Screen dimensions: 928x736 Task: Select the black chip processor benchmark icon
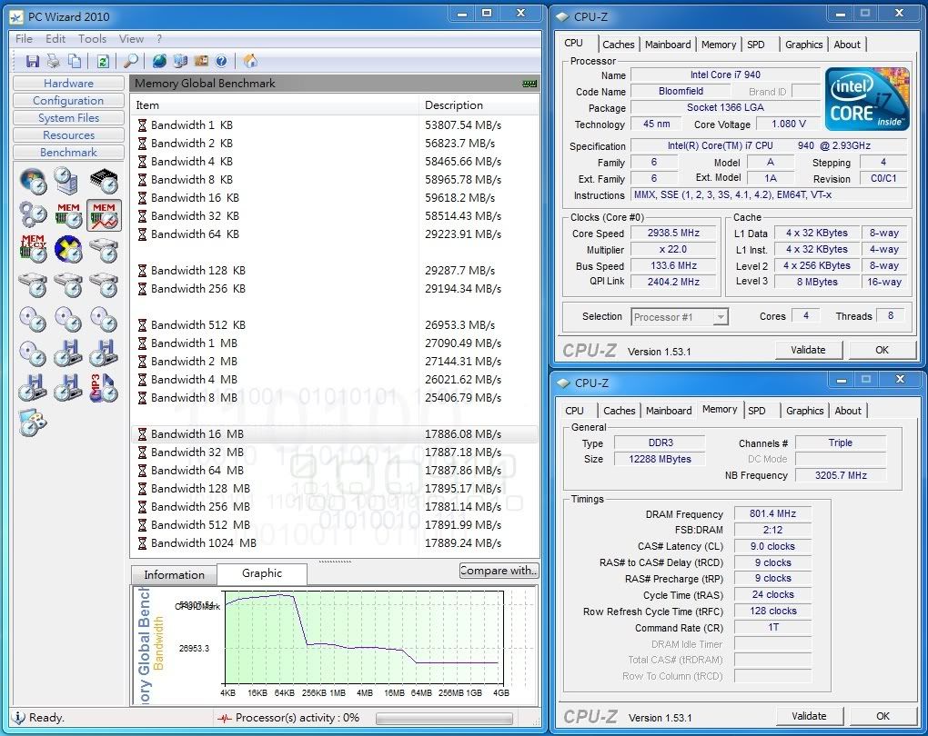[x=104, y=180]
